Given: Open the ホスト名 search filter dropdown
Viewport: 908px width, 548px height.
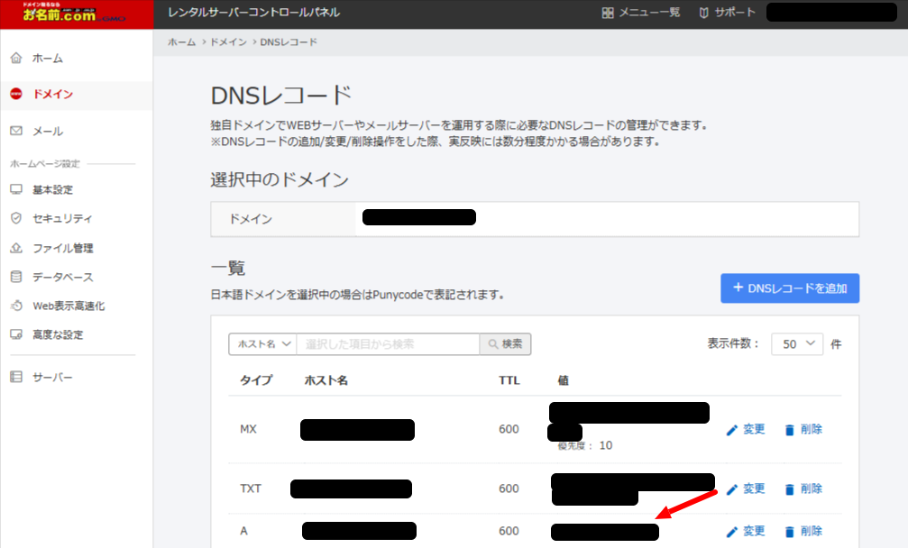Looking at the screenshot, I should tap(262, 344).
